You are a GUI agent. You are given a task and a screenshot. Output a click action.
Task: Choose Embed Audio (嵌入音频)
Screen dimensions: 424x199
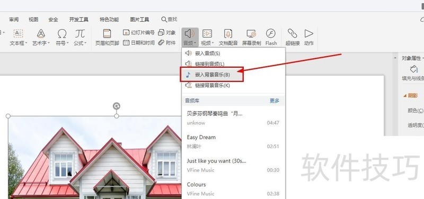[234, 53]
